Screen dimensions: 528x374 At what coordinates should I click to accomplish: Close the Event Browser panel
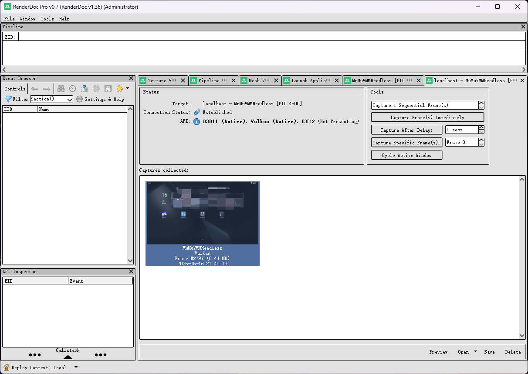tap(131, 79)
